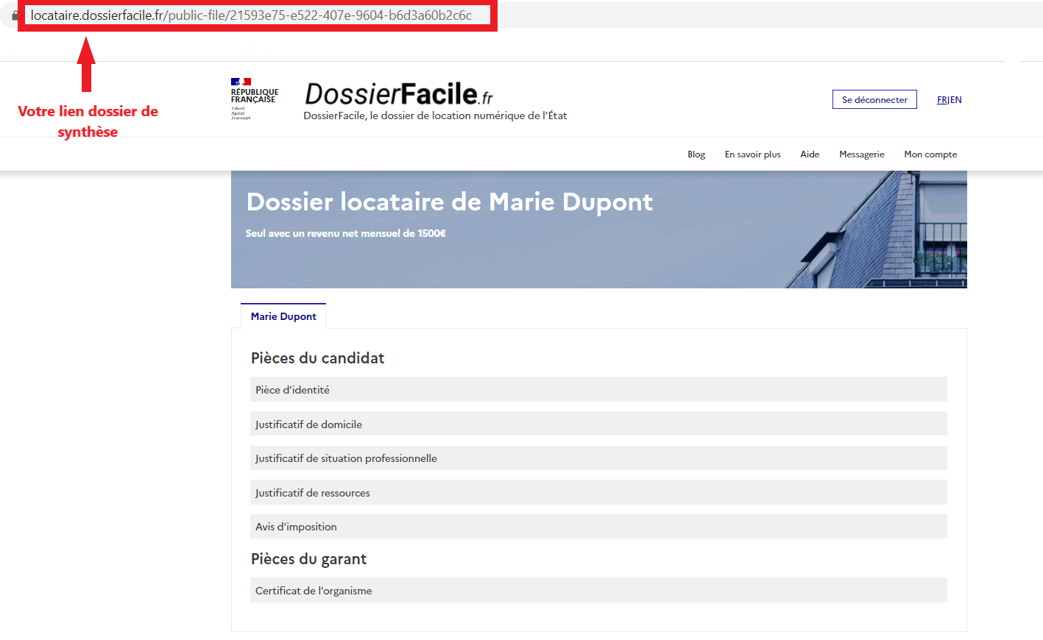
Task: Click the Pièces du candidat heading
Action: [x=317, y=358]
